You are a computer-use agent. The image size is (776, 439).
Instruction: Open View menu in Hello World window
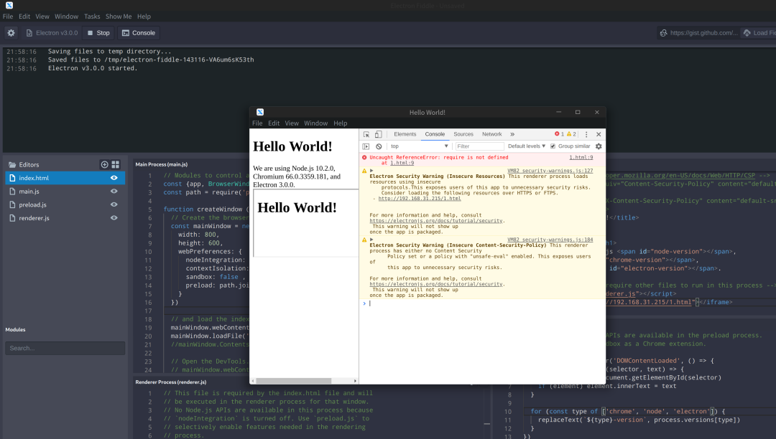(x=292, y=123)
